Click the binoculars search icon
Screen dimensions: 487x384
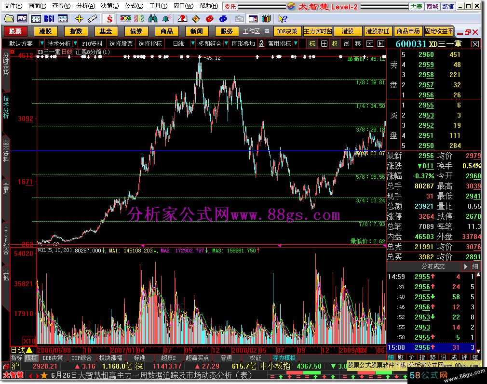[x=153, y=19]
